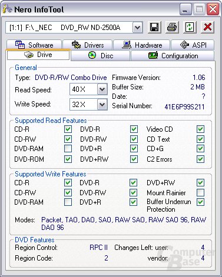Toggle the C2 Errors checkbox
The image size is (222, 277).
click(x=200, y=159)
